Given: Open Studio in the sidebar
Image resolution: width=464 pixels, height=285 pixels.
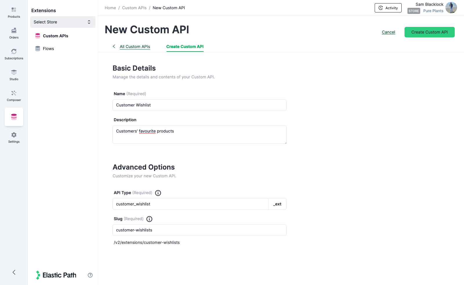Looking at the screenshot, I should click(14, 75).
